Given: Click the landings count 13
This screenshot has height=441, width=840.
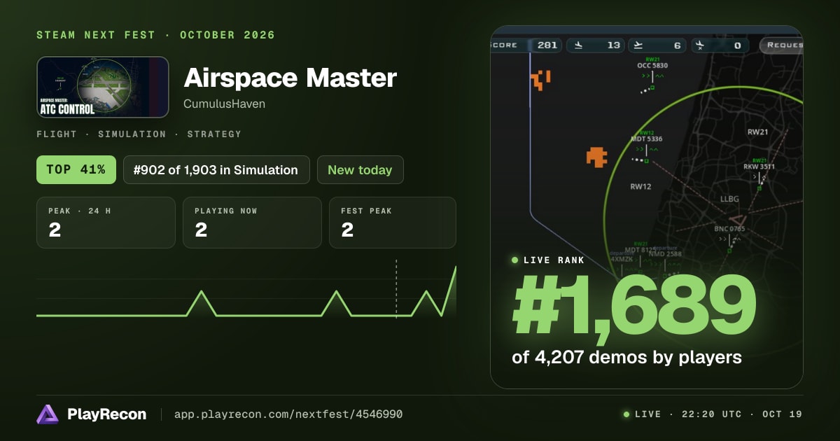Looking at the screenshot, I should tap(614, 45).
